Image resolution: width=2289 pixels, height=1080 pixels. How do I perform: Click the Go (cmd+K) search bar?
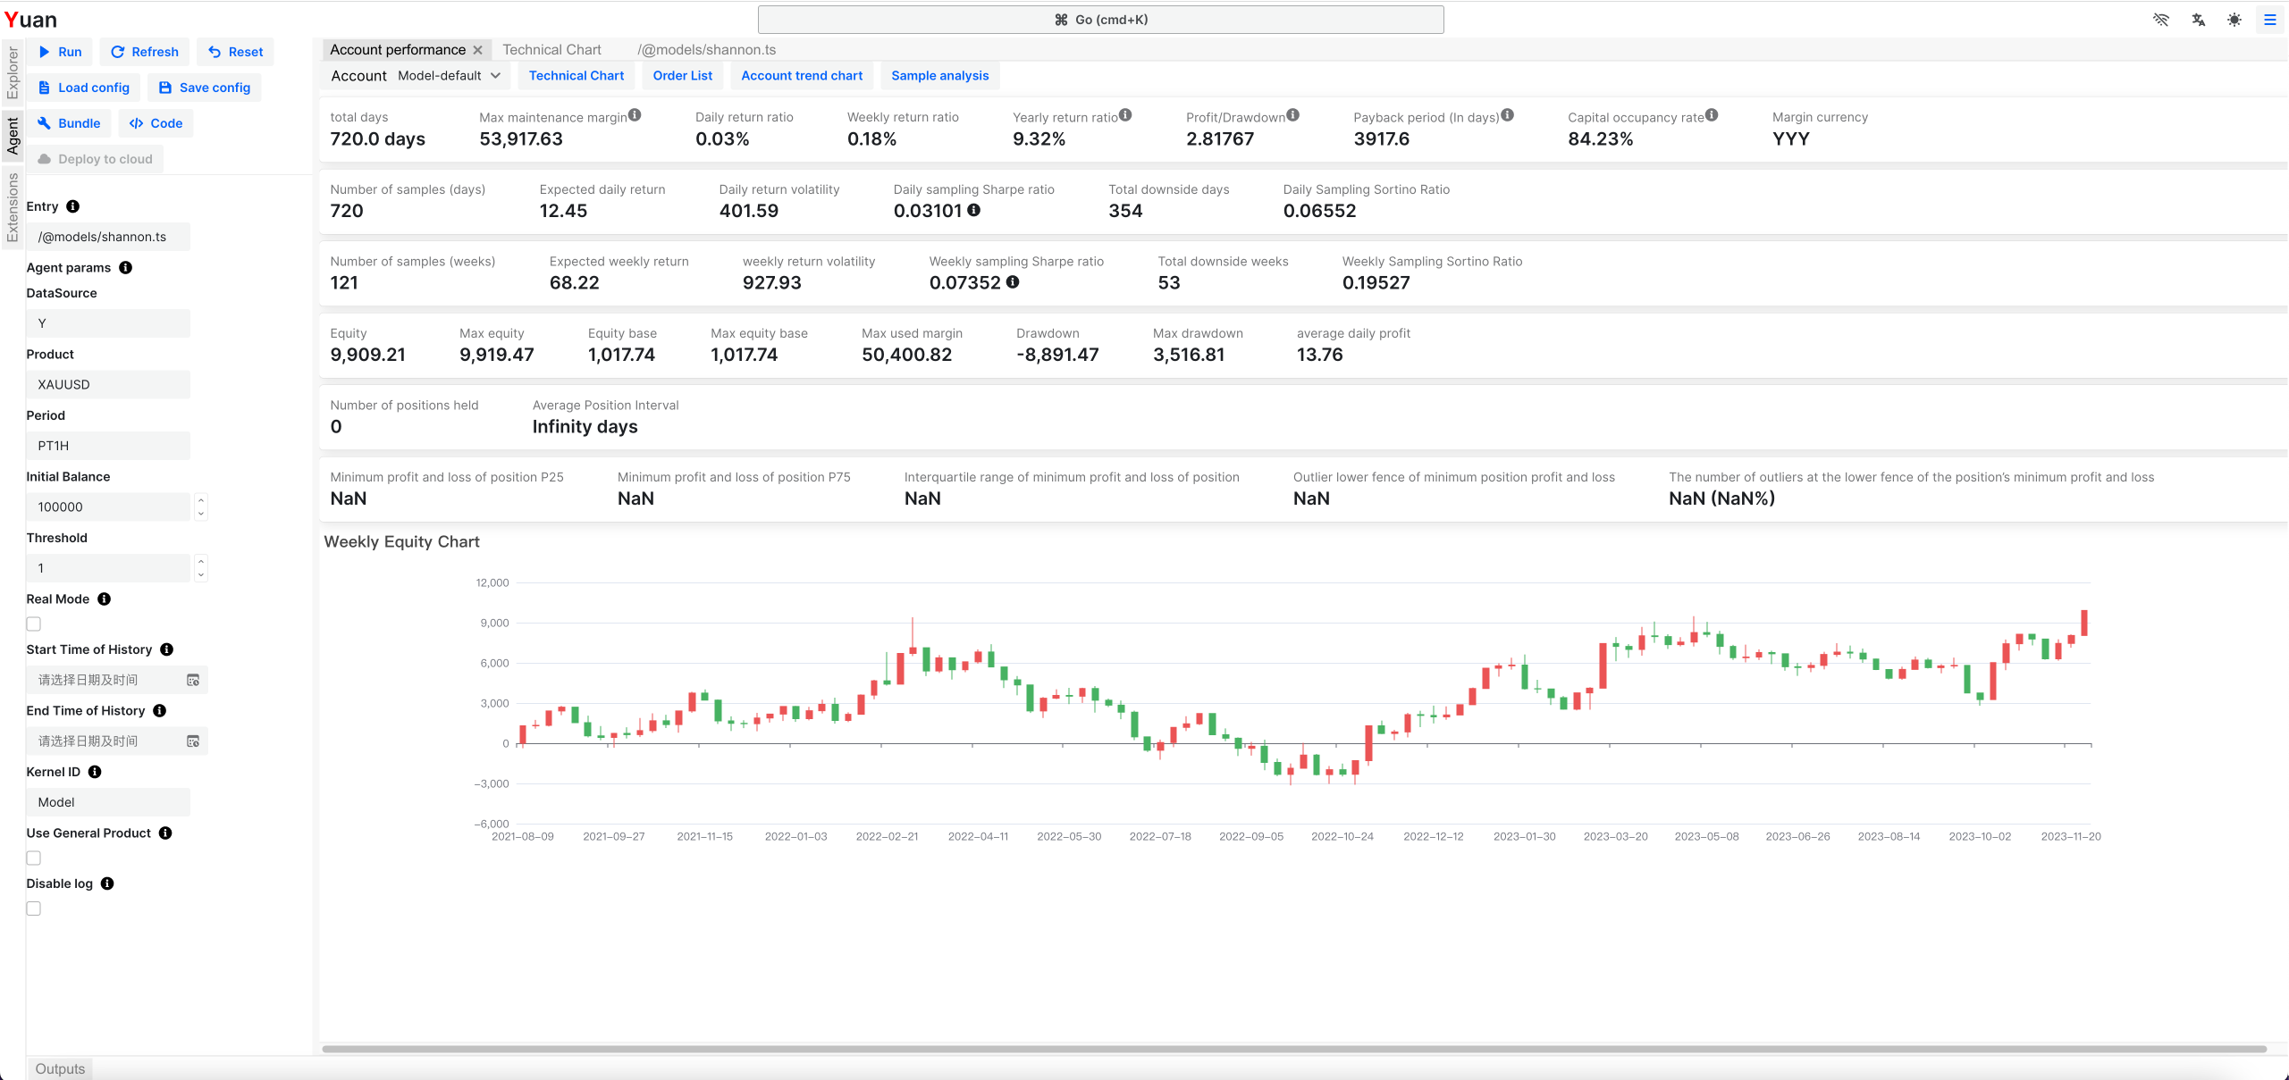click(1100, 20)
